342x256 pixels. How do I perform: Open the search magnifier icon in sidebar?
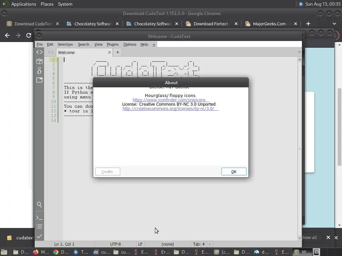pyautogui.click(x=39, y=205)
